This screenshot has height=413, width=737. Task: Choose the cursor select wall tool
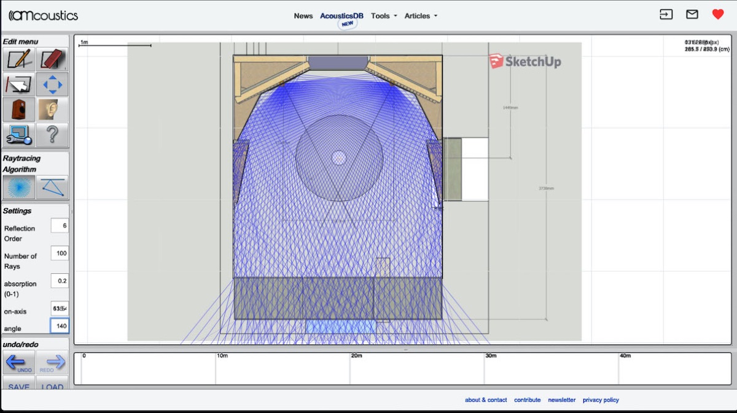pos(19,85)
